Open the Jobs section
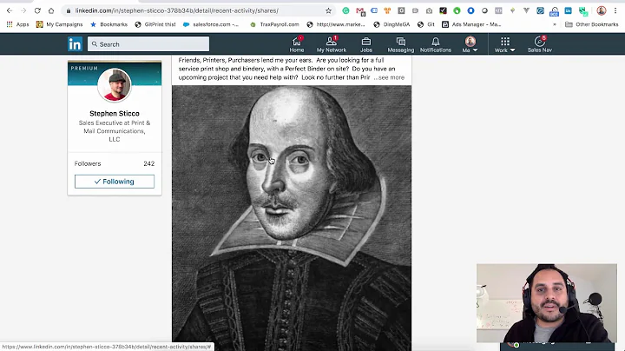Screen dimensions: 625x351 366,44
